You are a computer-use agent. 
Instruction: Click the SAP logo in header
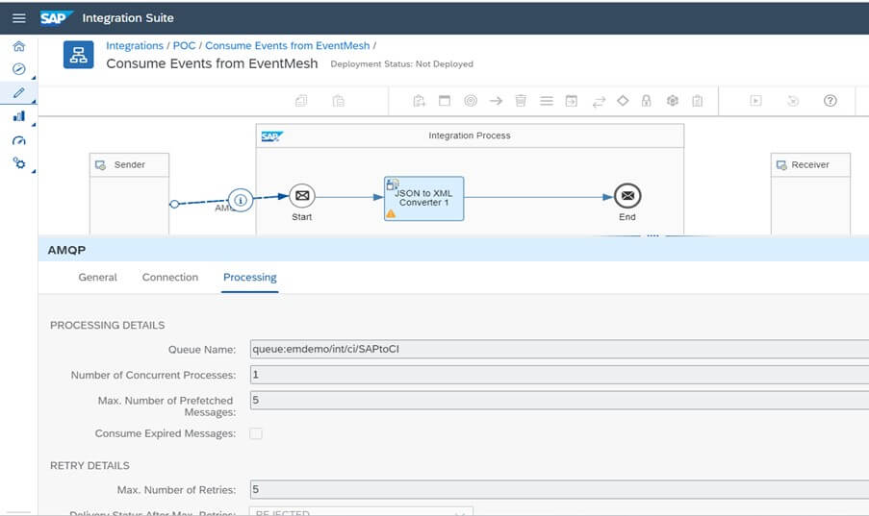56,17
